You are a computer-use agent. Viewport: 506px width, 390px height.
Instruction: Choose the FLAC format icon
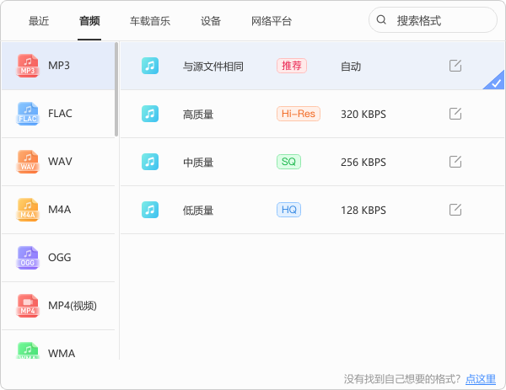tap(29, 113)
